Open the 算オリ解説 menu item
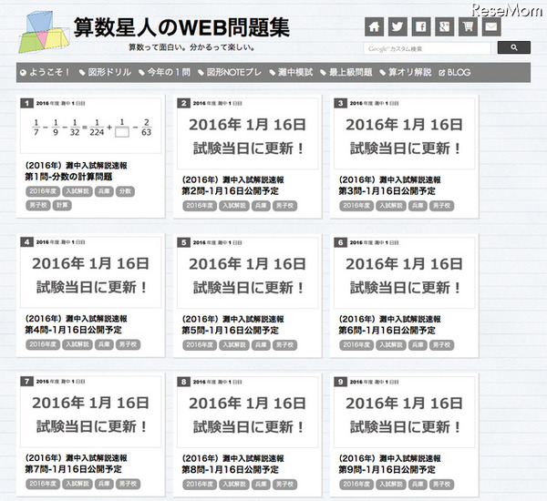Image resolution: width=547 pixels, height=501 pixels. point(406,72)
